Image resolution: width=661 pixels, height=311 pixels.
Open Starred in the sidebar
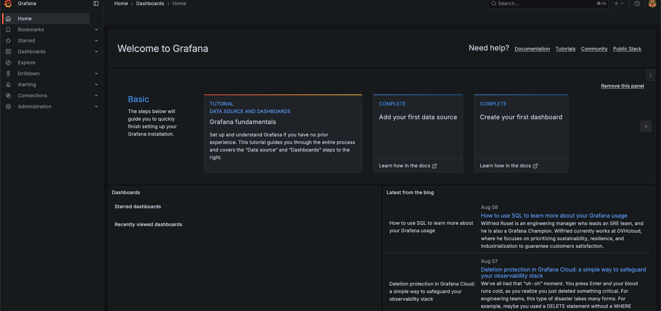click(27, 41)
